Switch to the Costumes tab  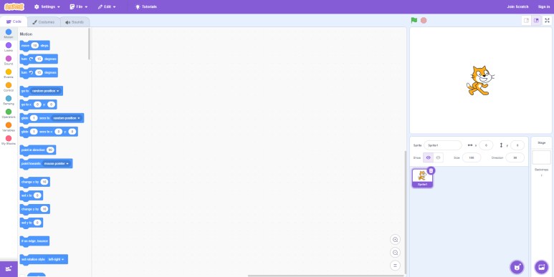tap(44, 22)
